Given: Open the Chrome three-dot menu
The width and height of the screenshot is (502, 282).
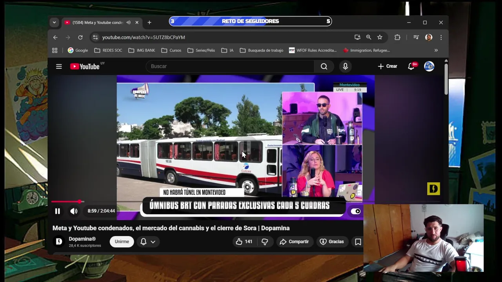Looking at the screenshot, I should click(x=441, y=37).
